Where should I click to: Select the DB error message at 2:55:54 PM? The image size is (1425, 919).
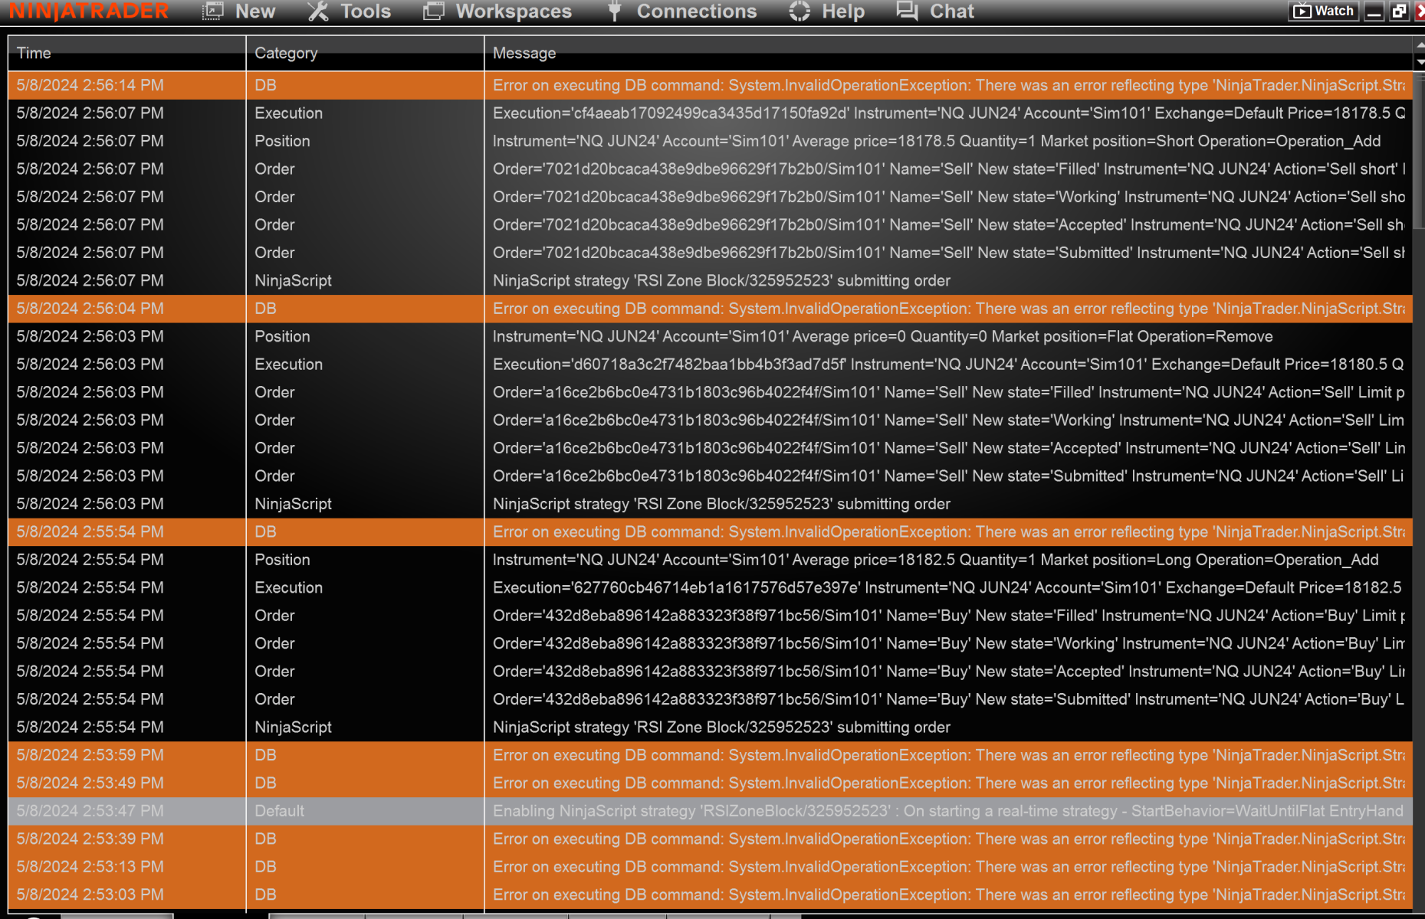click(x=948, y=532)
